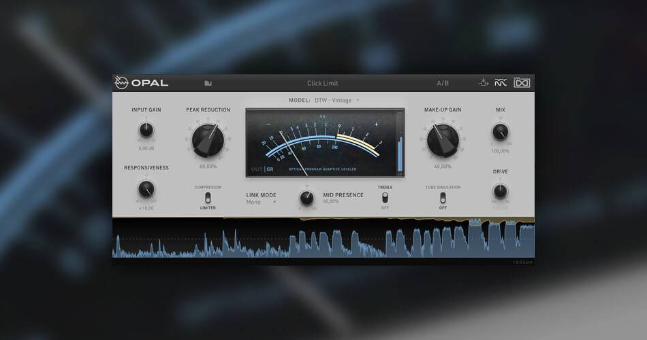Click the wave-shaped icon in the header

(x=501, y=83)
